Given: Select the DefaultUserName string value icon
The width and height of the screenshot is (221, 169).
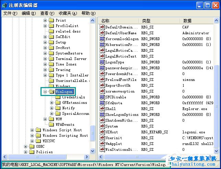Looking at the screenshot, I should coord(102,33).
